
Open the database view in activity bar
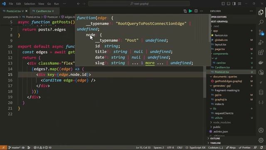click(261, 92)
